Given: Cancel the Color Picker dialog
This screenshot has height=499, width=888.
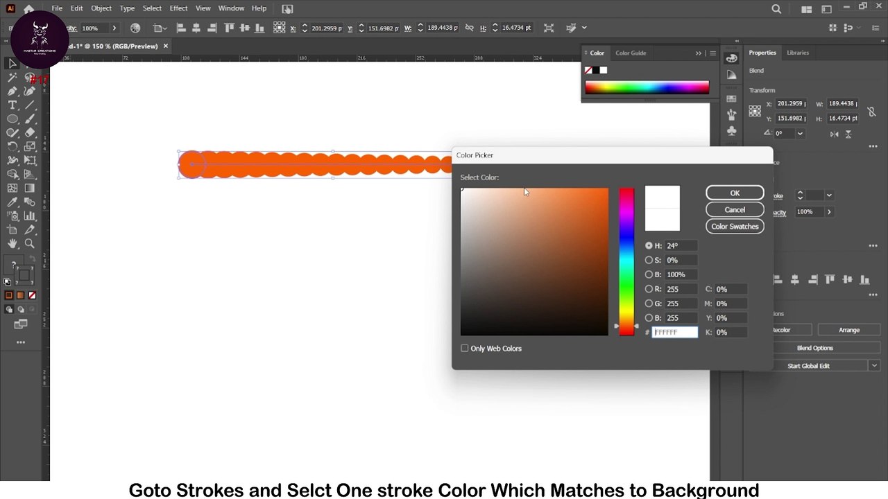Looking at the screenshot, I should [x=735, y=210].
